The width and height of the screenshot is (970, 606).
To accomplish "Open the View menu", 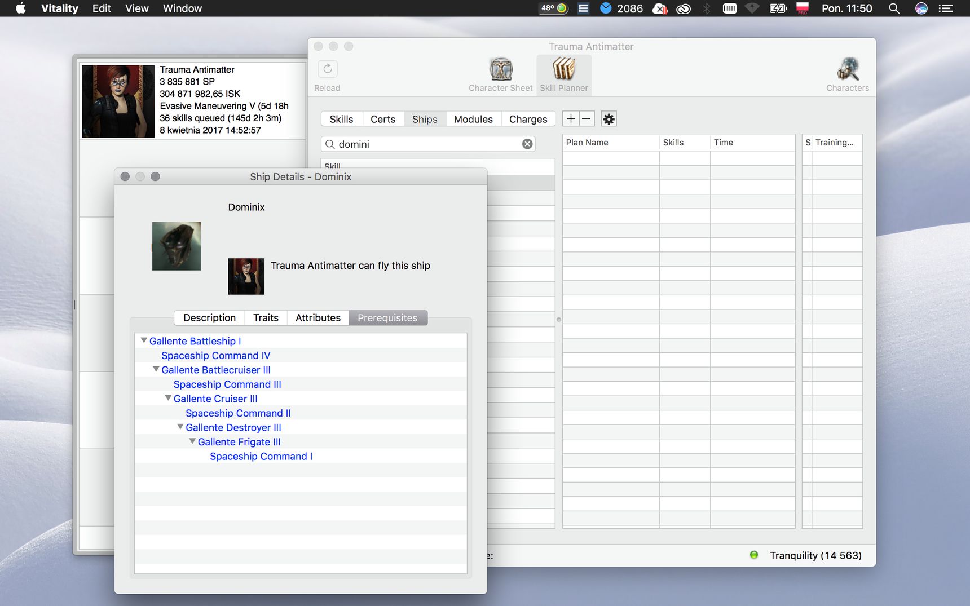I will tap(137, 8).
